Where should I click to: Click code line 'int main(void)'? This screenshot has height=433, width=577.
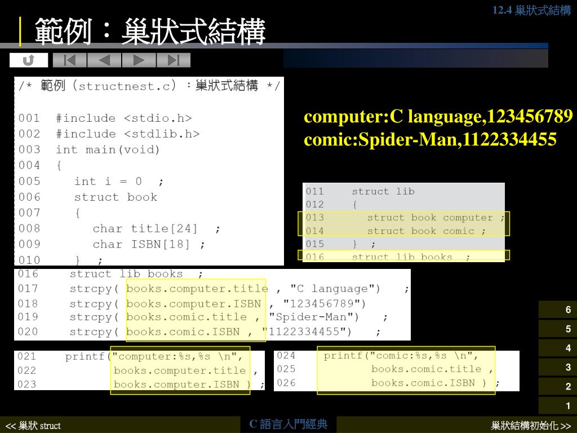point(108,150)
